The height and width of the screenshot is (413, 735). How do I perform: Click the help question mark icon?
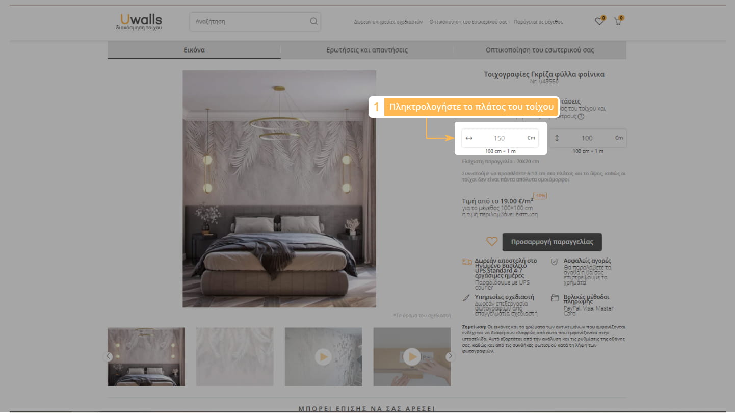(x=581, y=116)
